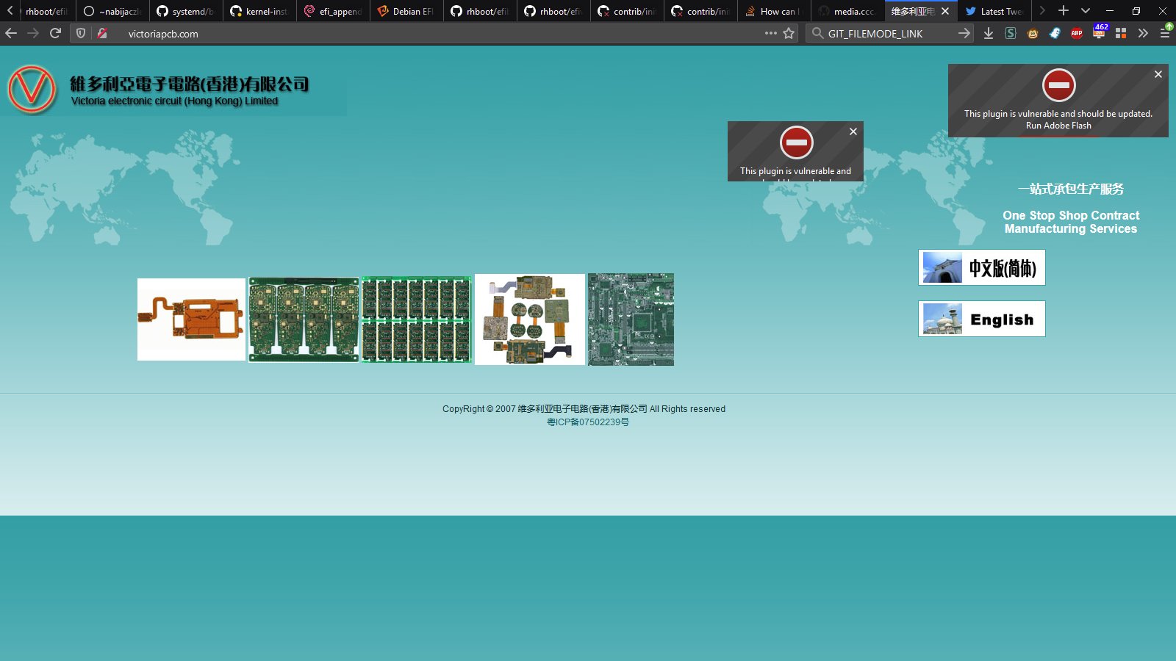Click the insecure connection padlock icon

(103, 33)
